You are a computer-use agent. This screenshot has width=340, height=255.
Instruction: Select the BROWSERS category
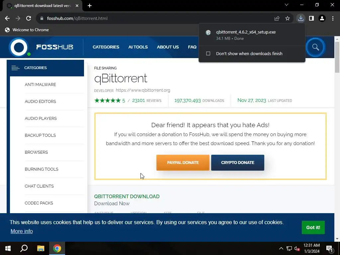(36, 152)
